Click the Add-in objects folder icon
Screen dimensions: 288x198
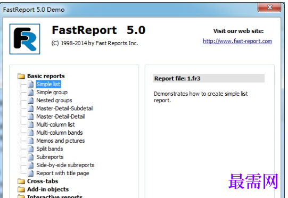21,189
